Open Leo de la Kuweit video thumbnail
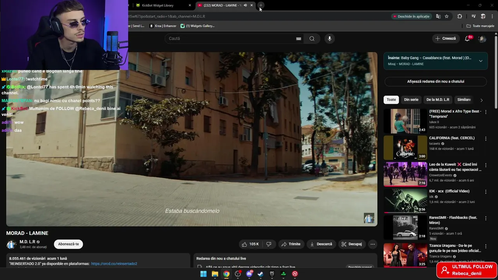Viewport: 498px width, 280px height. tap(405, 174)
